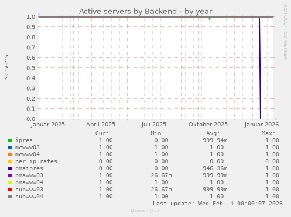Select the mcwww03 legend label

[x=28, y=147]
